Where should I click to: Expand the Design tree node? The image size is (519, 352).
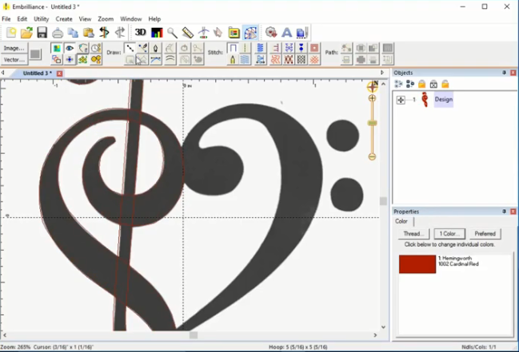[x=401, y=100]
